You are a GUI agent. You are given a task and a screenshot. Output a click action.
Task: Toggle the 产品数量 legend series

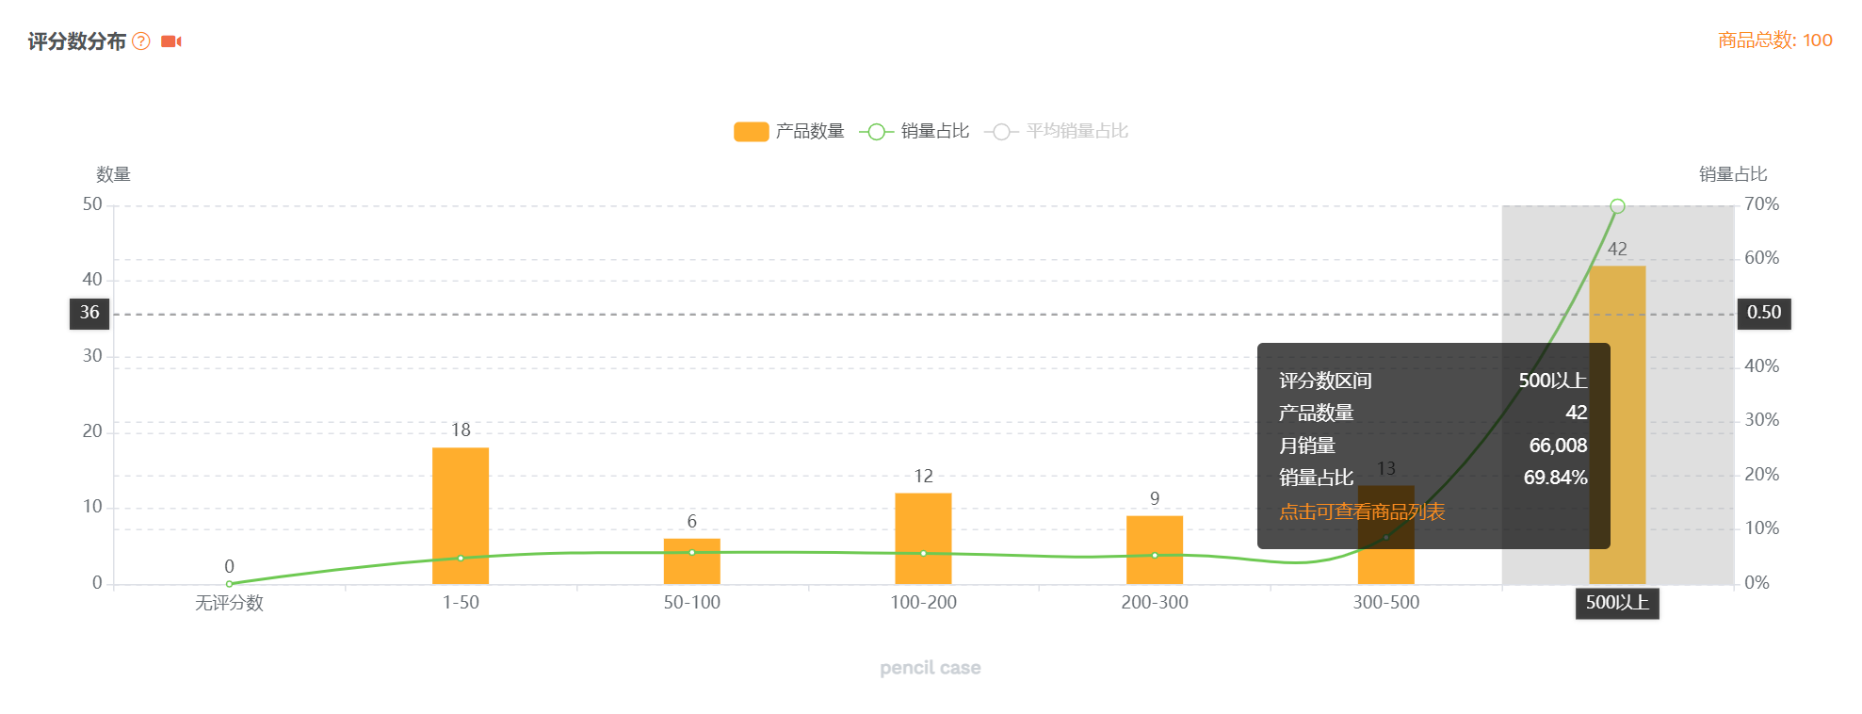pos(809,131)
